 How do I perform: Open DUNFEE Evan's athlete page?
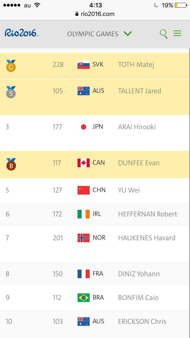[139, 163]
